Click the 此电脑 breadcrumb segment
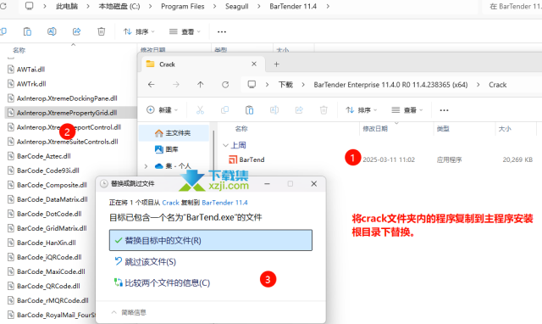Image resolution: width=542 pixels, height=324 pixels. pyautogui.click(x=67, y=6)
